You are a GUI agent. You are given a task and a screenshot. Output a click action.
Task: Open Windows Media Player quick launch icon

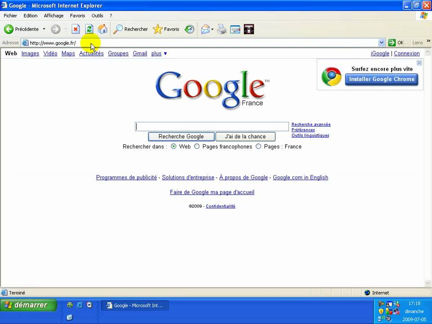coord(89,305)
